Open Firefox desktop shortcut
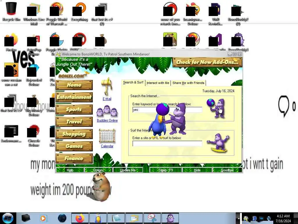The height and width of the screenshot is (224, 298). pos(11,42)
